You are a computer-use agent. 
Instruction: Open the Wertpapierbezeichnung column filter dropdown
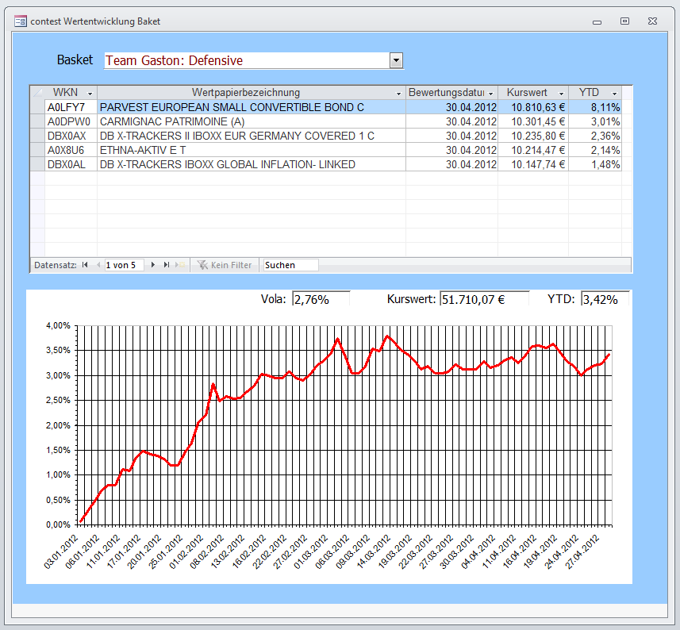point(398,94)
